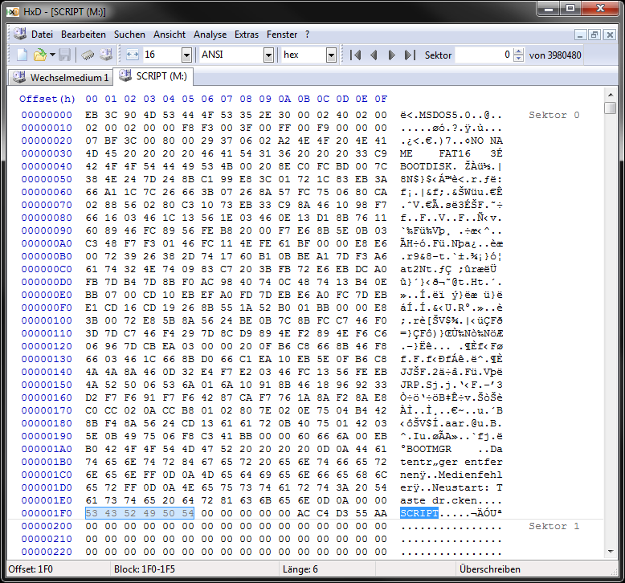The height and width of the screenshot is (583, 625).
Task: Go to next sector arrow
Action: [391, 55]
